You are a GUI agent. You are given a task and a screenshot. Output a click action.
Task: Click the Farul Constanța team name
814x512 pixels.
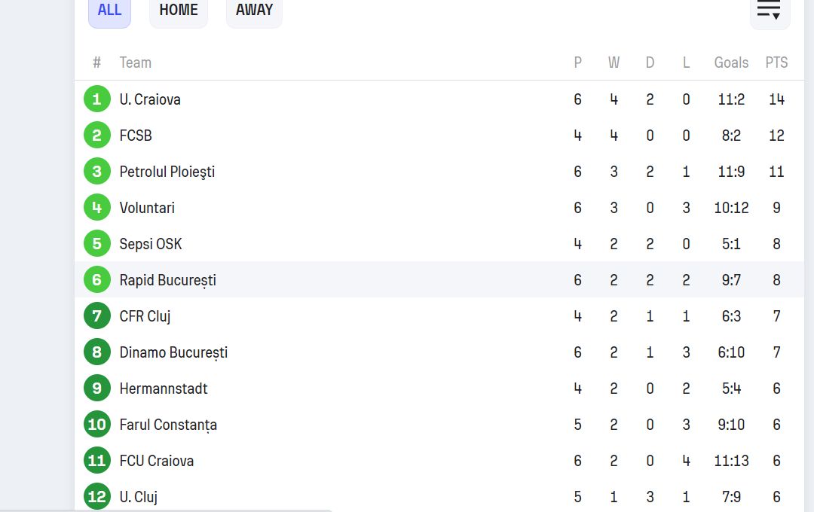[168, 425]
